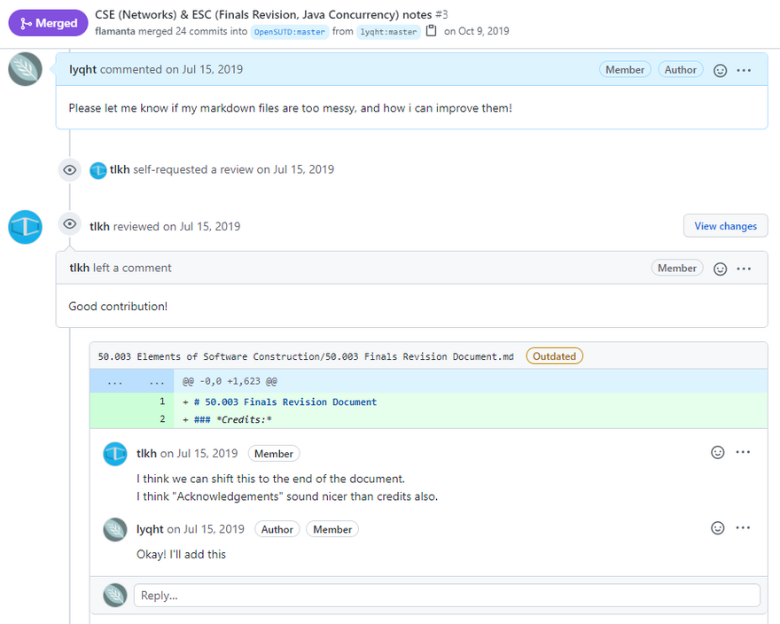This screenshot has width=780, height=624.
Task: Add emoji reaction to lyqht's first comment
Action: (x=720, y=70)
